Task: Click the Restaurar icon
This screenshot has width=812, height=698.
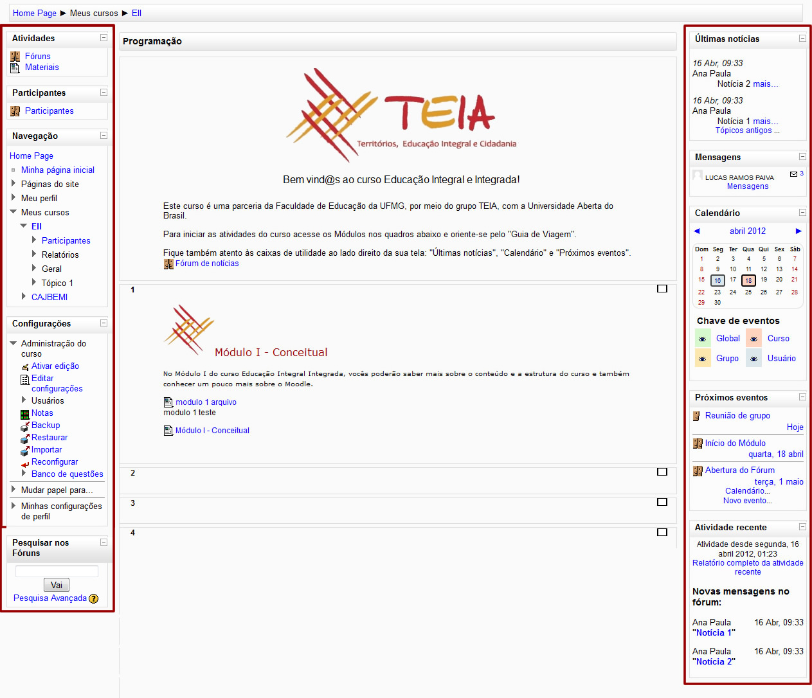Action: tap(25, 438)
